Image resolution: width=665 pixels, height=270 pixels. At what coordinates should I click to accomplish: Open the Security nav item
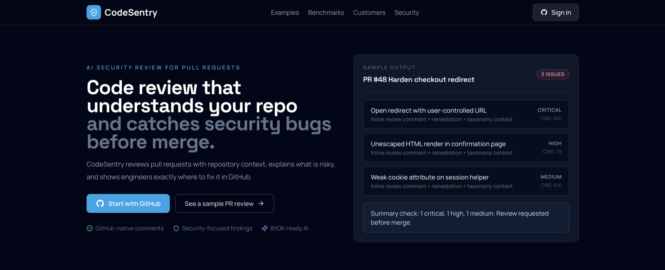[x=406, y=12]
